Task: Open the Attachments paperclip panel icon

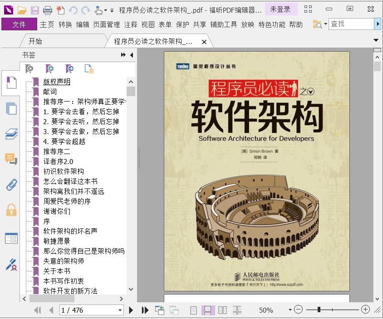Action: (x=11, y=184)
